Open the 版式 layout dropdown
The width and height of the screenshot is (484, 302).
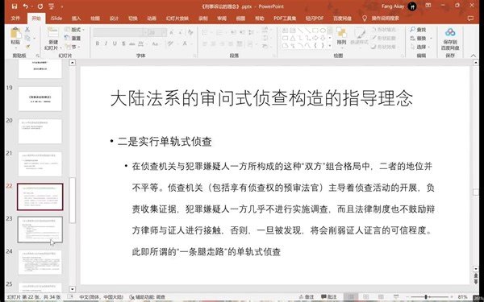tap(74, 30)
